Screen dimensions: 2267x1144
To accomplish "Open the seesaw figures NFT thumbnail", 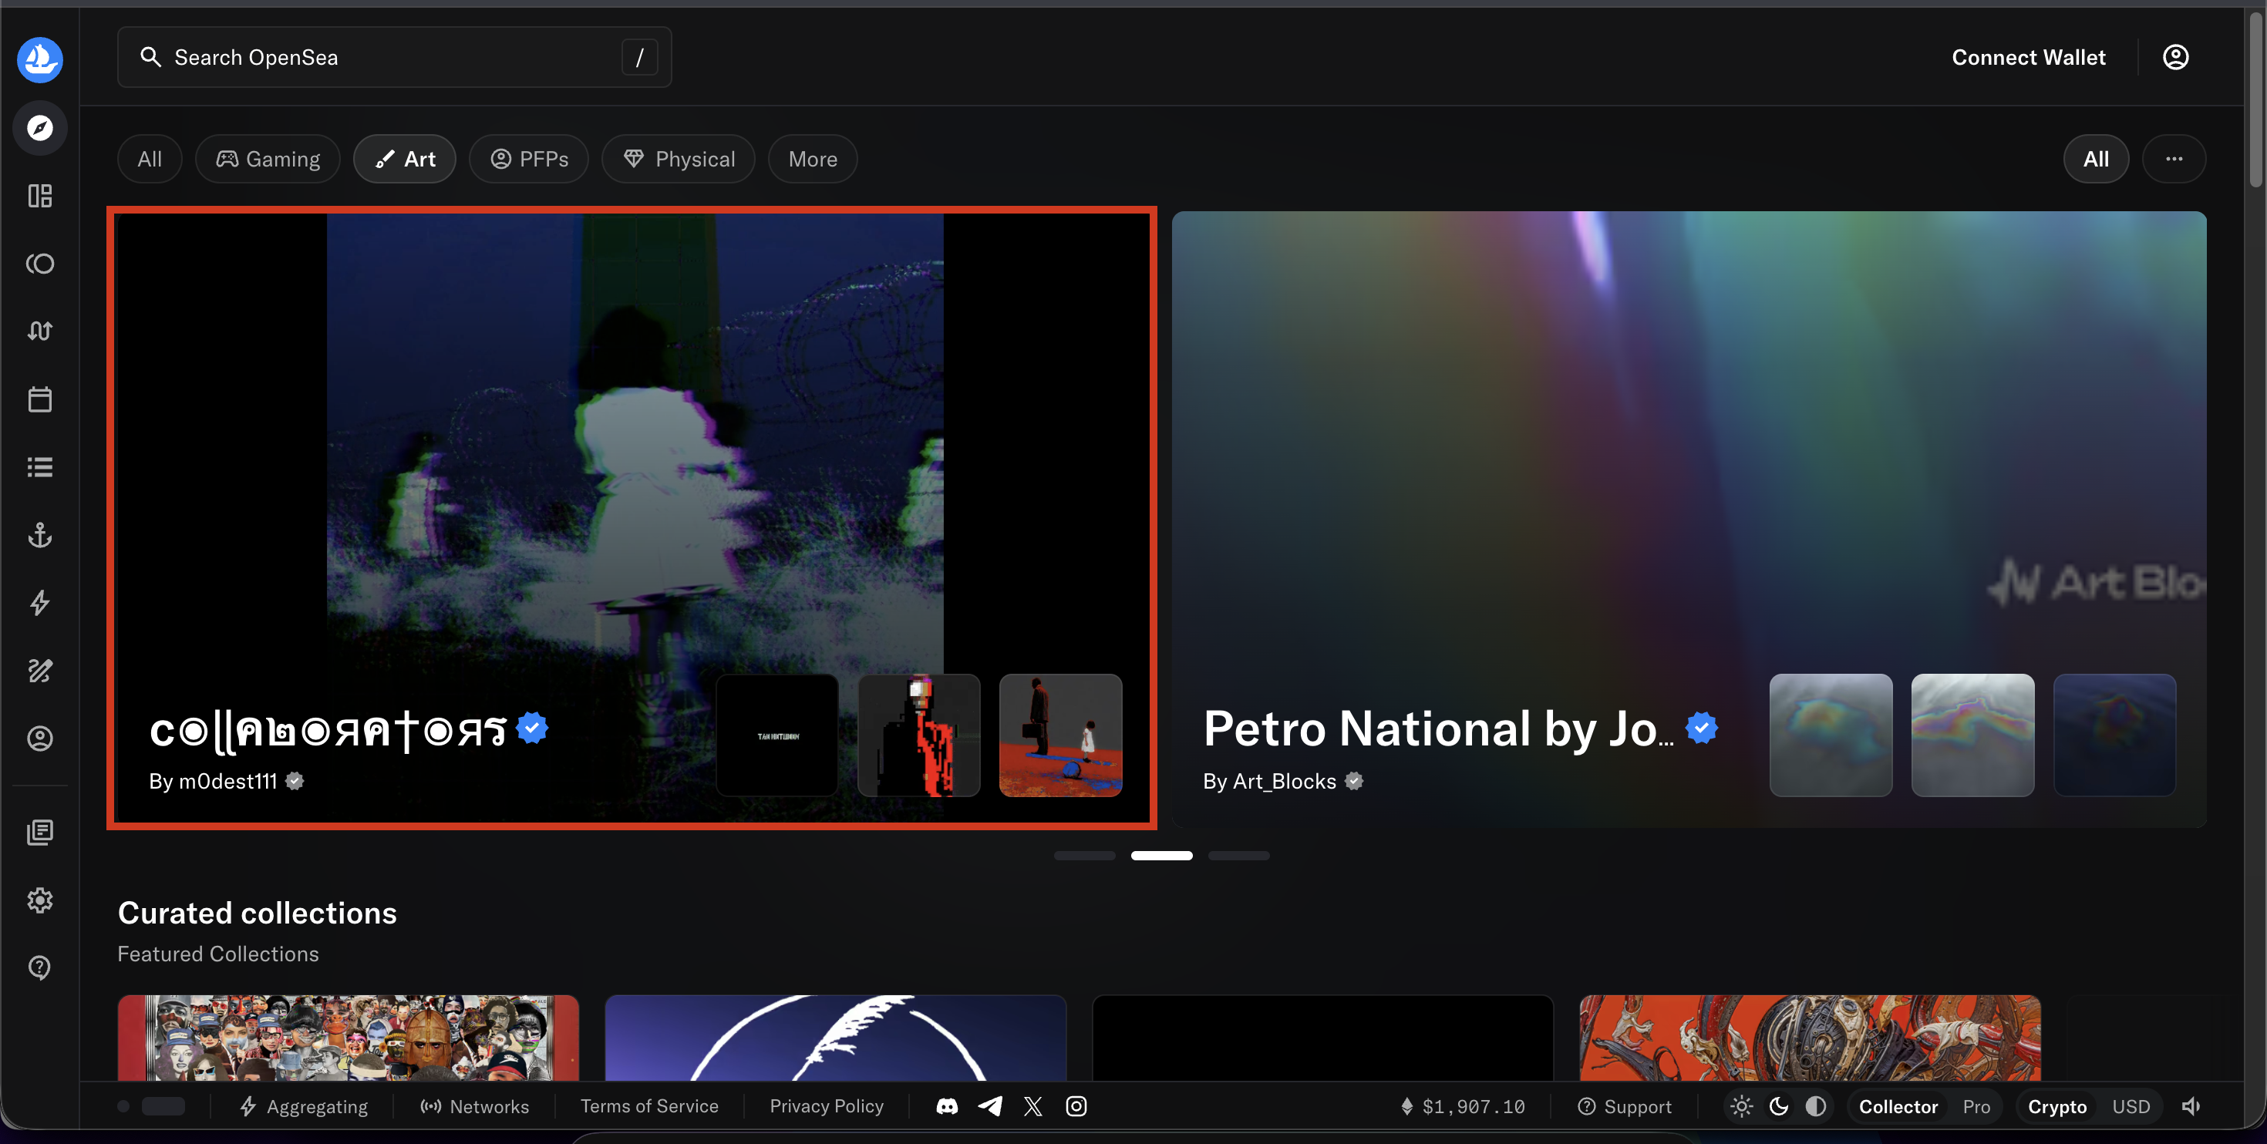I will (x=1060, y=735).
